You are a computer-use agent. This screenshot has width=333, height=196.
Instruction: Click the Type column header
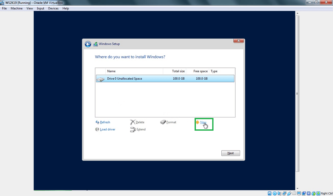(x=222, y=71)
